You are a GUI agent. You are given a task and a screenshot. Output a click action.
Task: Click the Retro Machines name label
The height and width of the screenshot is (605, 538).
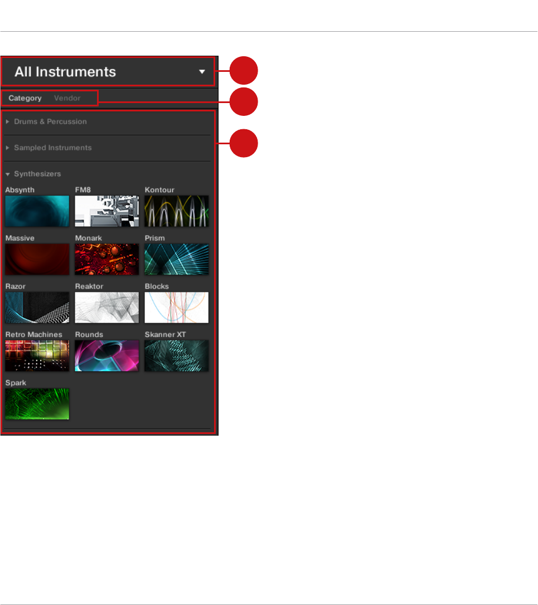(x=33, y=334)
